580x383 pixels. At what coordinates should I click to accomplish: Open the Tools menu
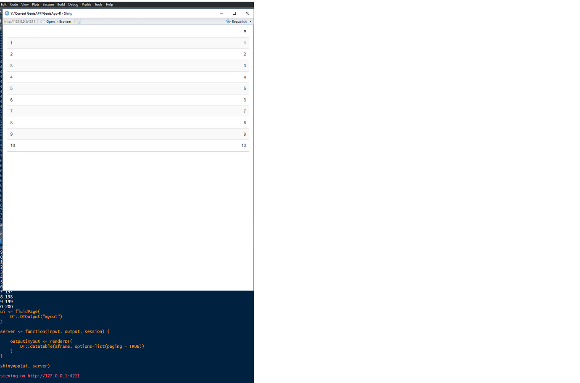click(98, 4)
